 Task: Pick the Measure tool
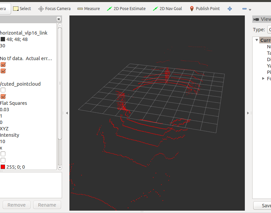point(89,9)
